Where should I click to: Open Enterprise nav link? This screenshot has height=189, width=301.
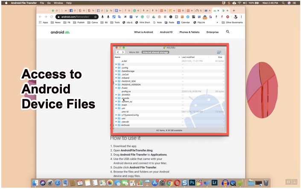[213, 32]
